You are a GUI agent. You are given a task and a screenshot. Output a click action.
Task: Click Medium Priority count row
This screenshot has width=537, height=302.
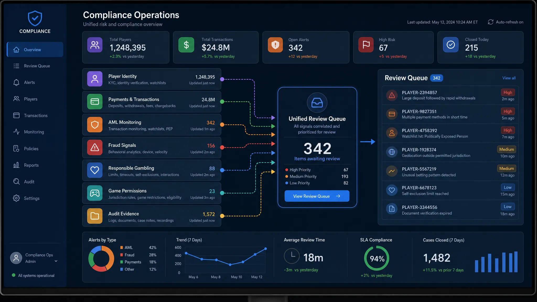pyautogui.click(x=317, y=176)
